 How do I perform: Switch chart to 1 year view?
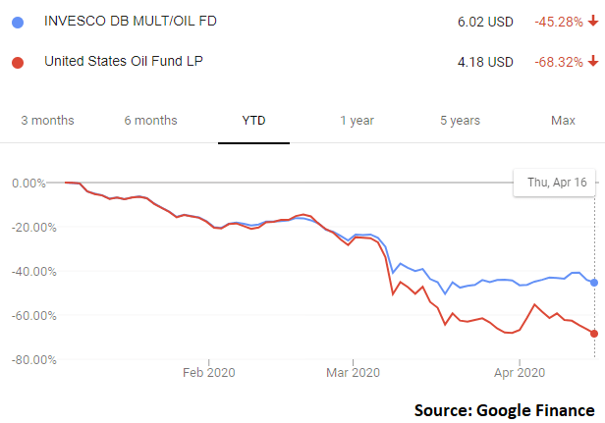click(357, 121)
